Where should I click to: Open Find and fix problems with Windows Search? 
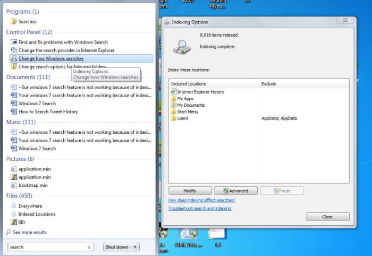[63, 42]
